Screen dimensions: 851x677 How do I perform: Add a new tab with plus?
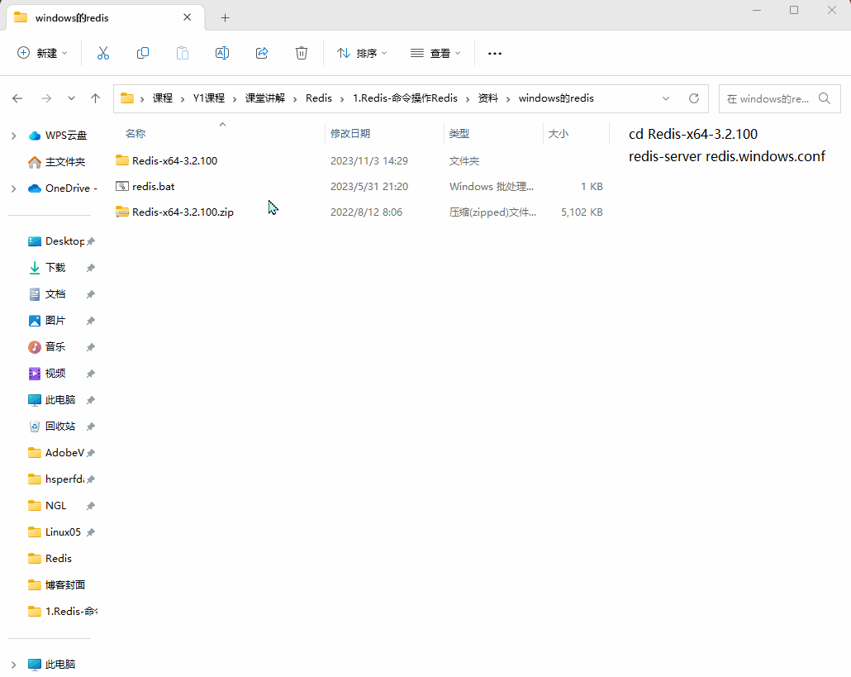coord(226,18)
